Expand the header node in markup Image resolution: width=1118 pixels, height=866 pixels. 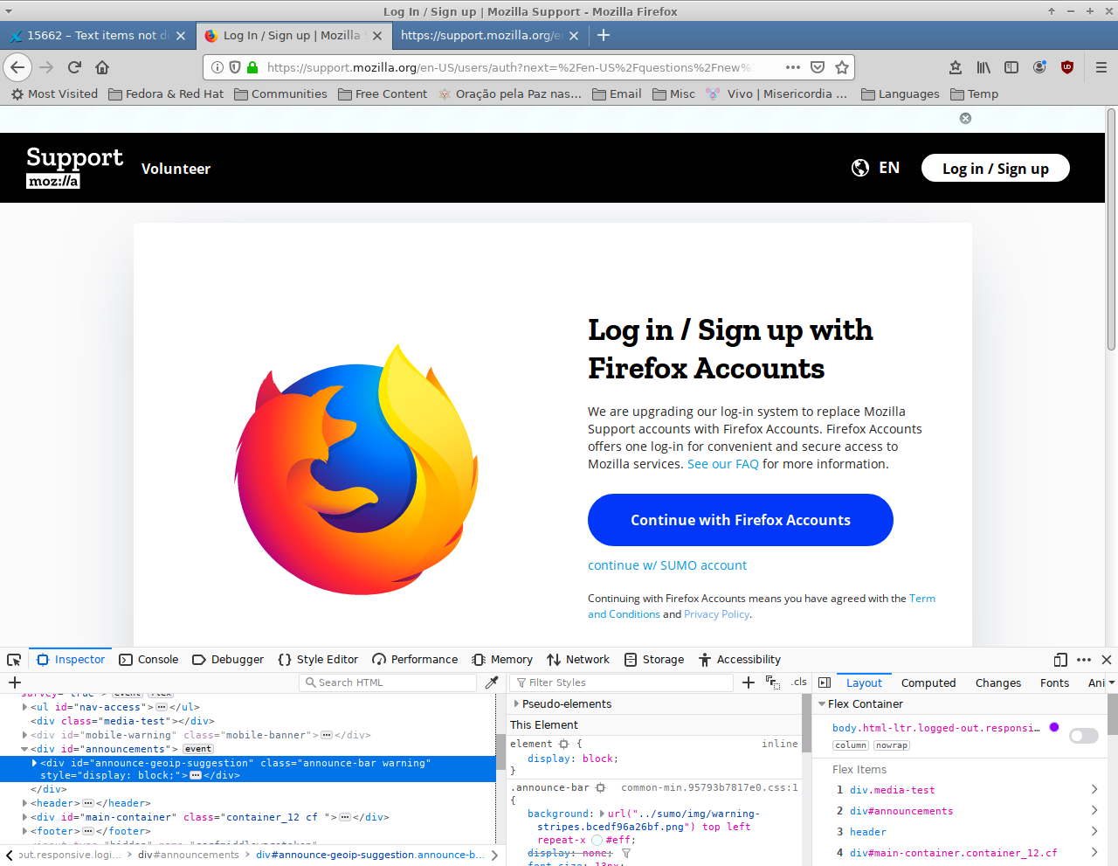(24, 803)
